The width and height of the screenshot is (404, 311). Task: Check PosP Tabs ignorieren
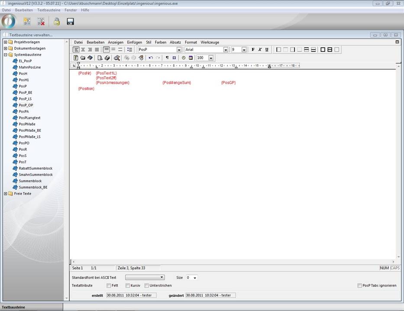pyautogui.click(x=360, y=286)
